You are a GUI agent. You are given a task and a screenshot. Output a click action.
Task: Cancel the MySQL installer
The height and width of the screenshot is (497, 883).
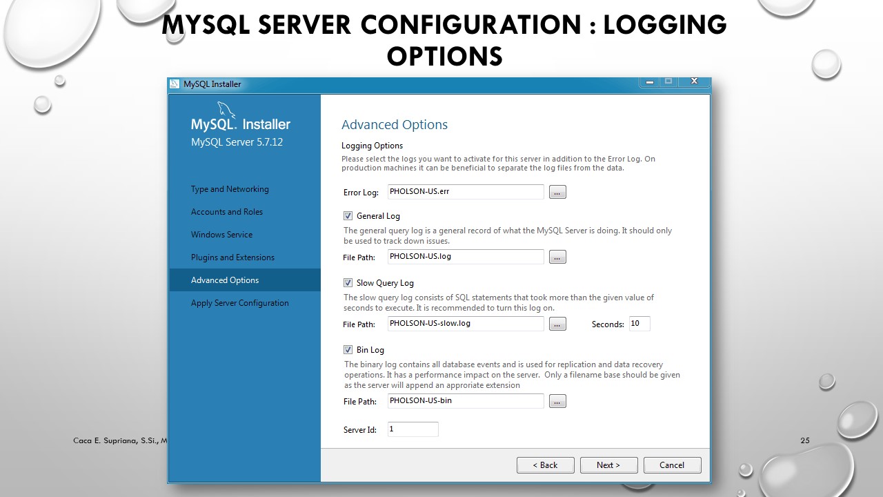tap(672, 465)
